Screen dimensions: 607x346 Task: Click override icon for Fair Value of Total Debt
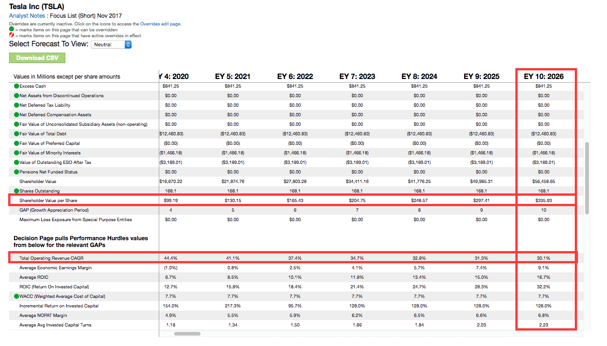[16, 134]
